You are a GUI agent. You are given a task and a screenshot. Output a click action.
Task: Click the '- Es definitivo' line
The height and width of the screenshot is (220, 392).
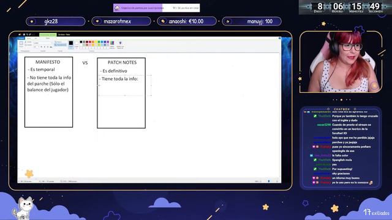(113, 71)
